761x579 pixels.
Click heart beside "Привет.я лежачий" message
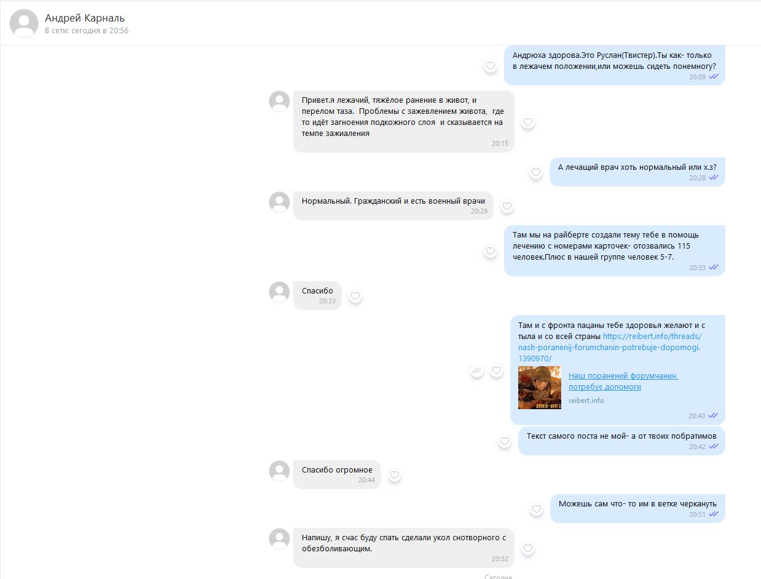(528, 122)
